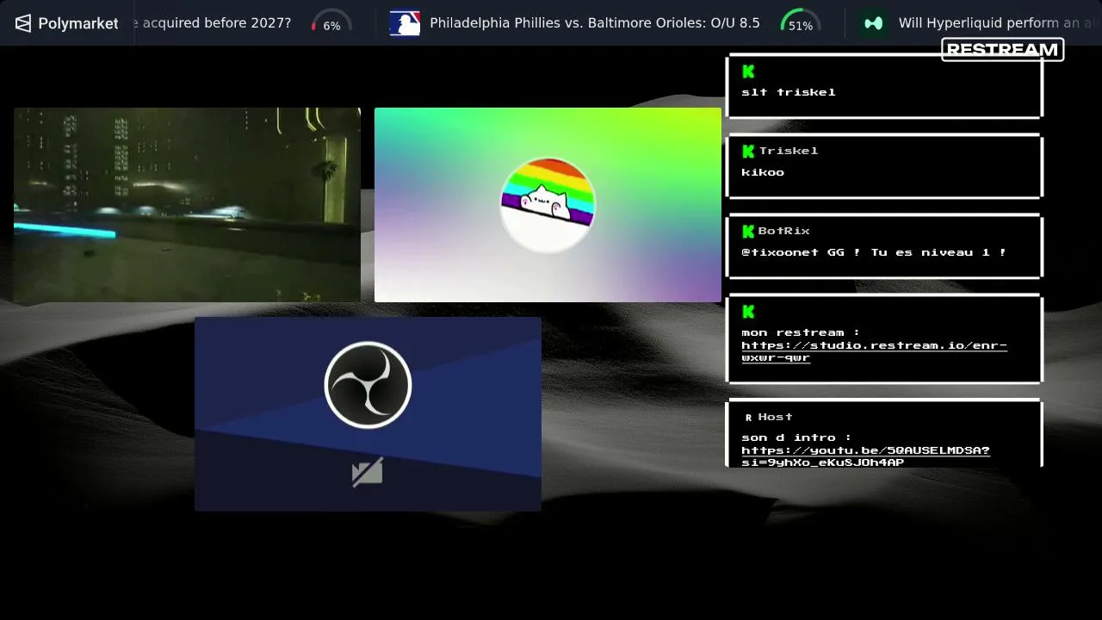Click the "Triskel" username in chat
The height and width of the screenshot is (620, 1102).
tap(789, 151)
